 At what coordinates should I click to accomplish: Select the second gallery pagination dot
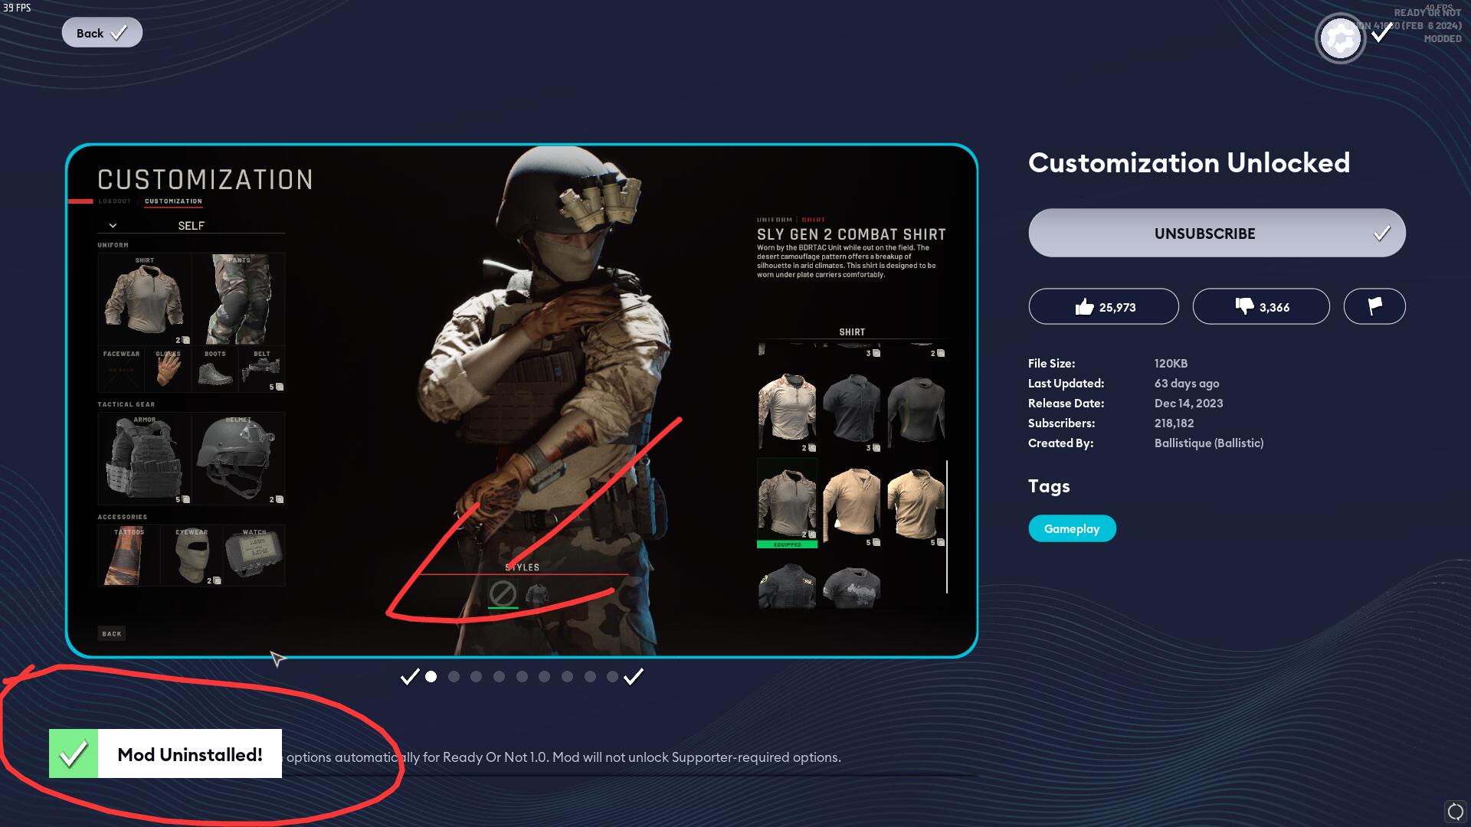click(x=454, y=677)
